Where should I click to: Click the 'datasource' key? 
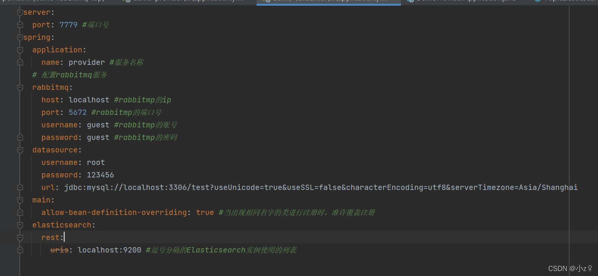click(55, 150)
